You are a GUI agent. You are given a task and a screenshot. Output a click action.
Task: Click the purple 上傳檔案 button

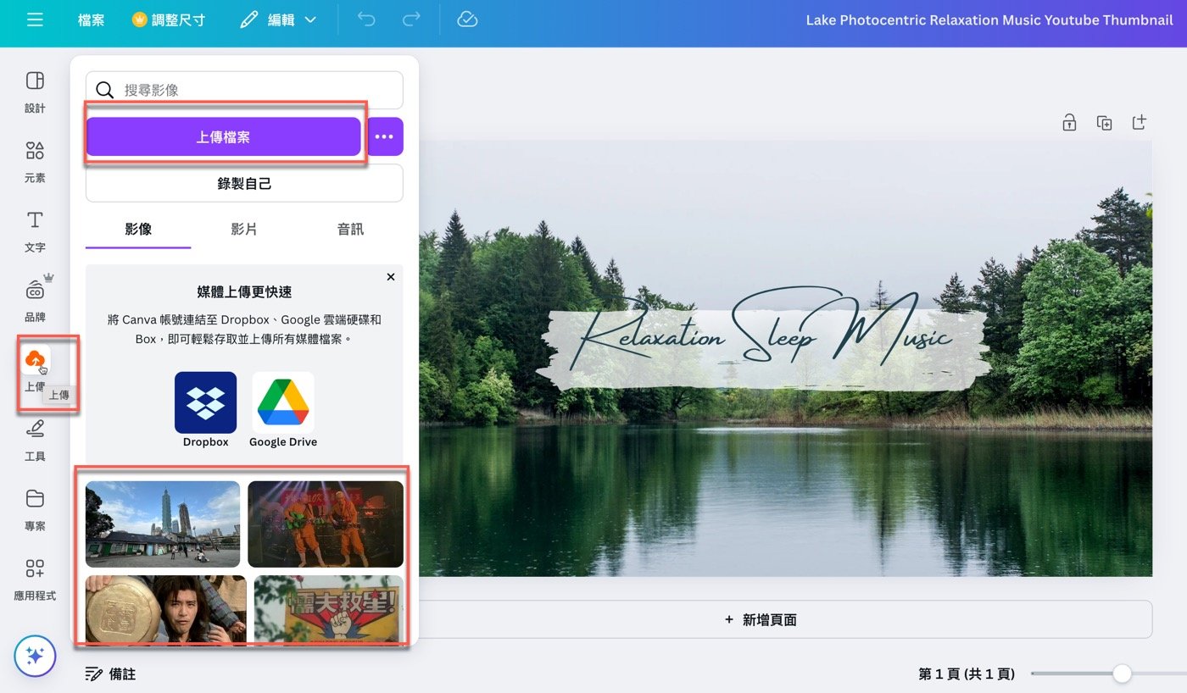tap(223, 136)
